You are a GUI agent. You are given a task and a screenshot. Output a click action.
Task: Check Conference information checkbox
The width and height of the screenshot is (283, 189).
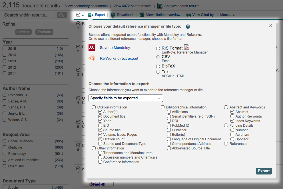point(100,162)
